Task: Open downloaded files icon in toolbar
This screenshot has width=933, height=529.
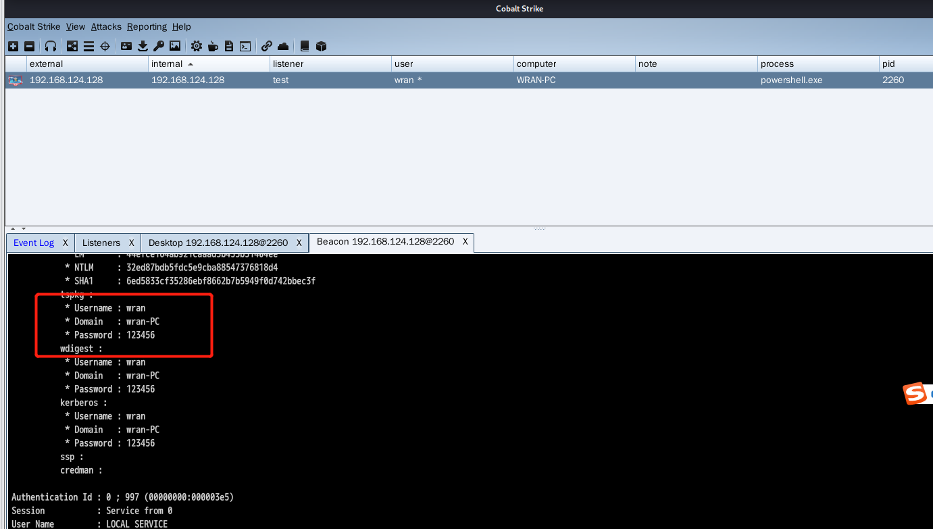Action: click(x=143, y=47)
